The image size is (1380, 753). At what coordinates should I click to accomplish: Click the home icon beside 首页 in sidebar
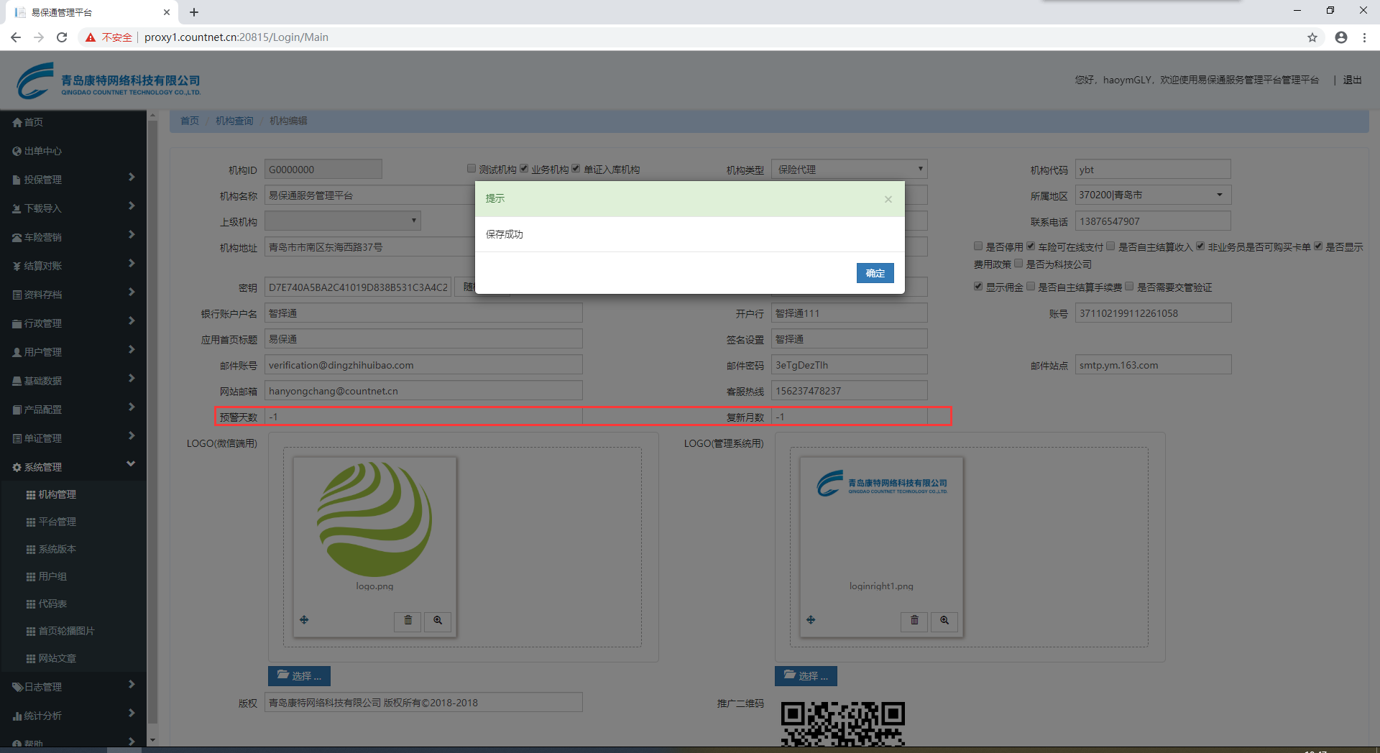tap(17, 123)
